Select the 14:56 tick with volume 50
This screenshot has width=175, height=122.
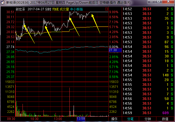(x=148, y=99)
